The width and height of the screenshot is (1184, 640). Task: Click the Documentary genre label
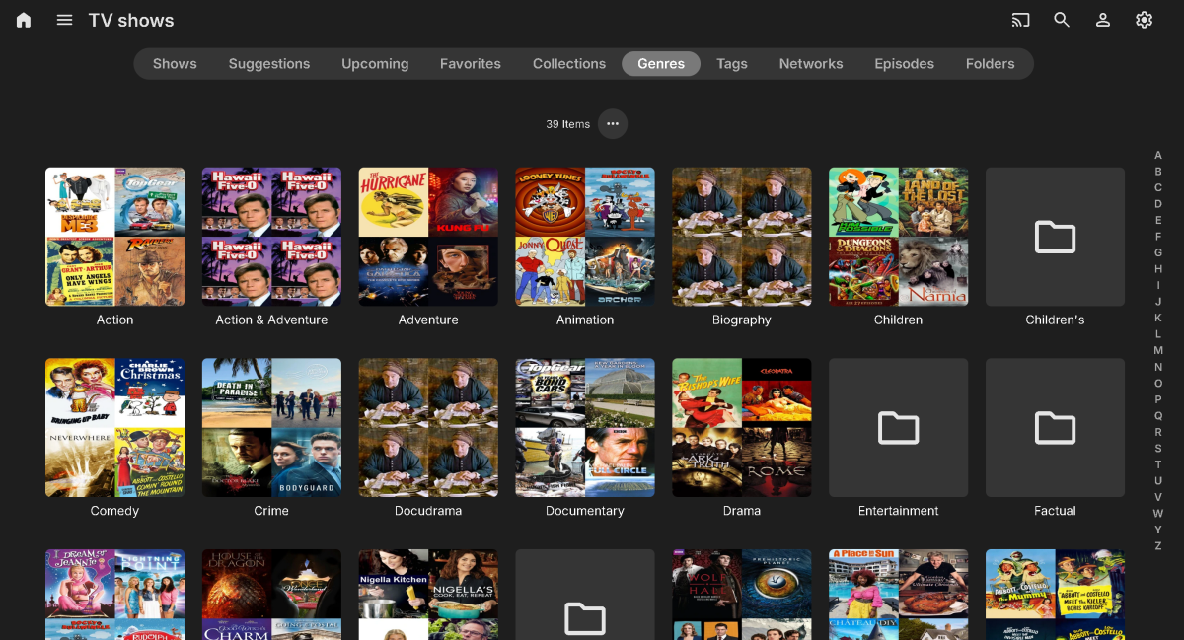tap(585, 511)
